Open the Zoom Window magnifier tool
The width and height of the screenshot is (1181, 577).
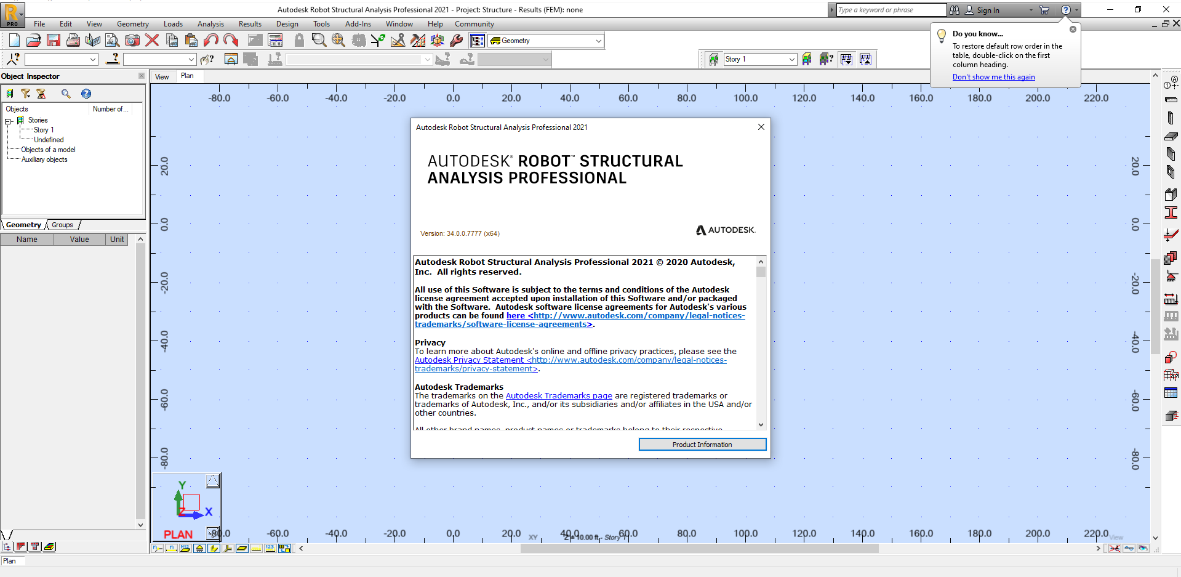click(319, 41)
